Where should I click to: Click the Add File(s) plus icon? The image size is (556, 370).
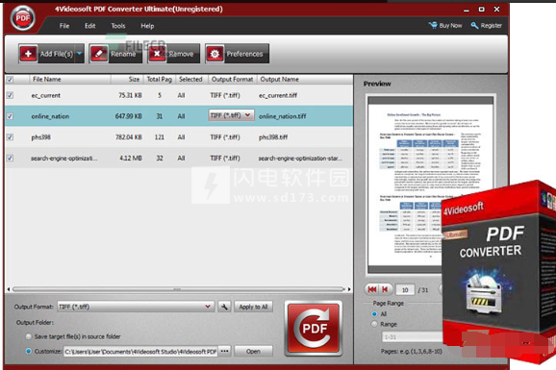click(28, 54)
